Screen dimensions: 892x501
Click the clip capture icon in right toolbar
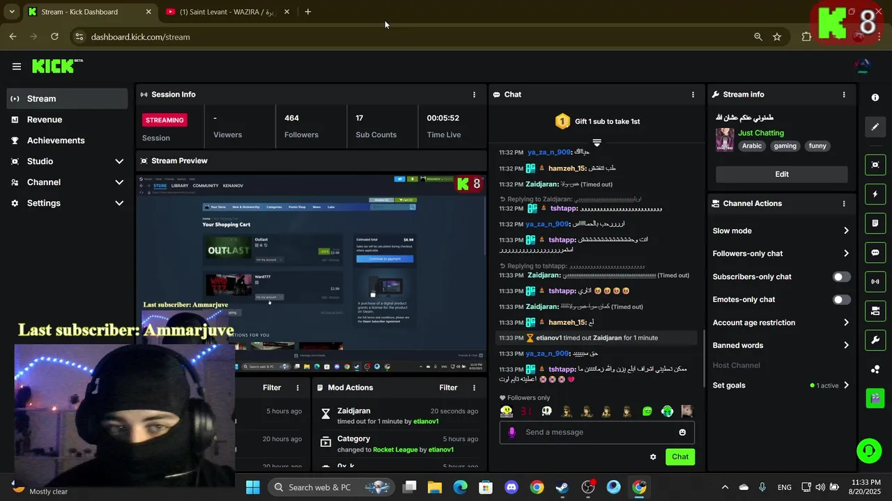875,165
